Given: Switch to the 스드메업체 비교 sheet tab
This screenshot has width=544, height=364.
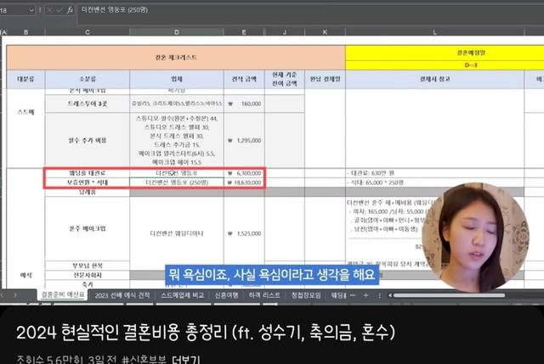Looking at the screenshot, I should coord(183,295).
